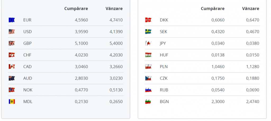Select the USD selling rate 4,1390
Viewport: 271px width, 121px height.
coord(116,32)
